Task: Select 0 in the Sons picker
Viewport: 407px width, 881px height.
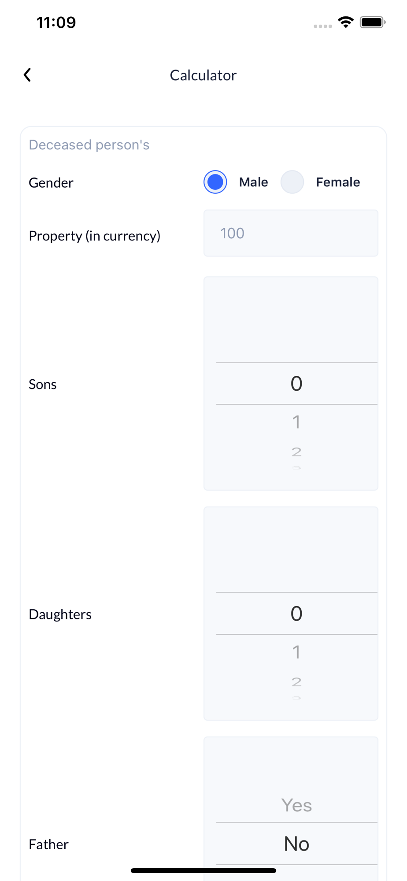Action: click(x=296, y=383)
